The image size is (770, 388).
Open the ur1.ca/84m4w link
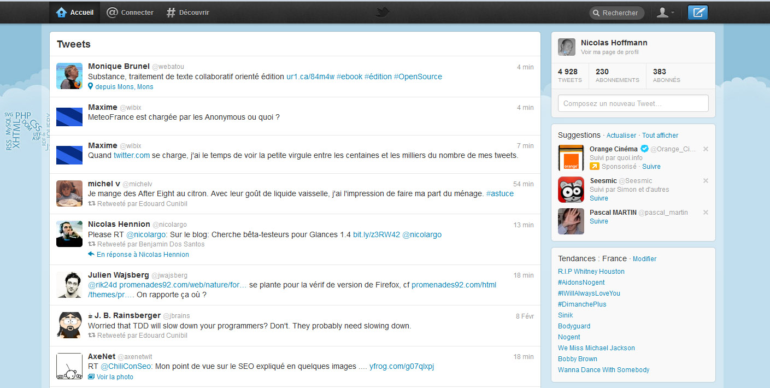(x=310, y=77)
